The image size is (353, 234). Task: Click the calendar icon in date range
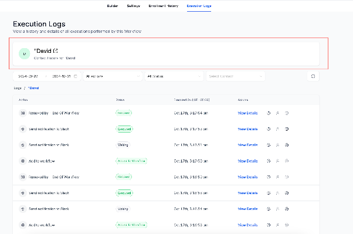point(76,76)
